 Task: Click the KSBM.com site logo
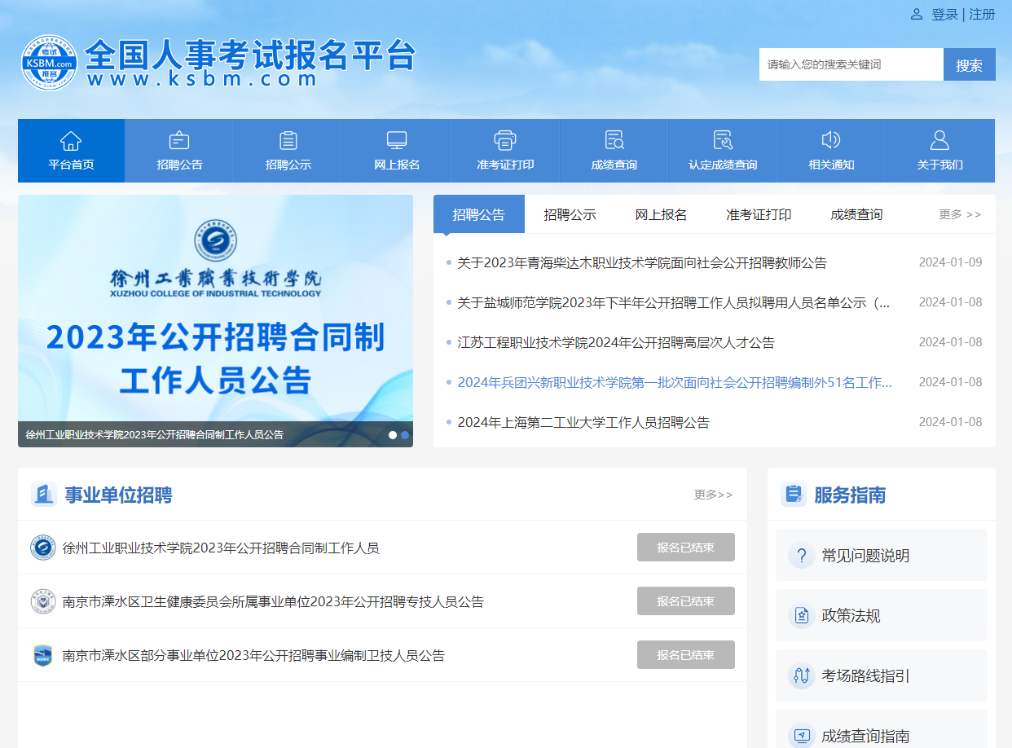(x=49, y=63)
